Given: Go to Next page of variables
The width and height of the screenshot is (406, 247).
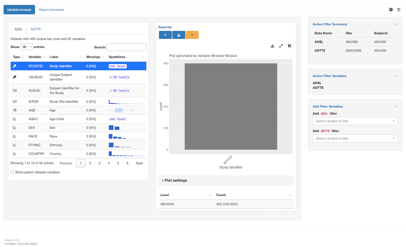Looking at the screenshot, I should tap(139, 163).
